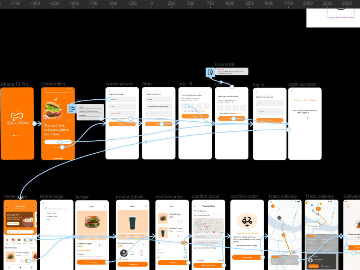Click the Sign Up button in create account frame
The height and width of the screenshot is (270, 360).
tap(122, 124)
